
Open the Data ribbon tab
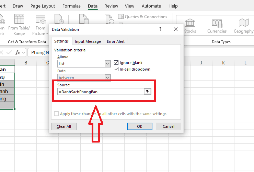[x=93, y=6]
